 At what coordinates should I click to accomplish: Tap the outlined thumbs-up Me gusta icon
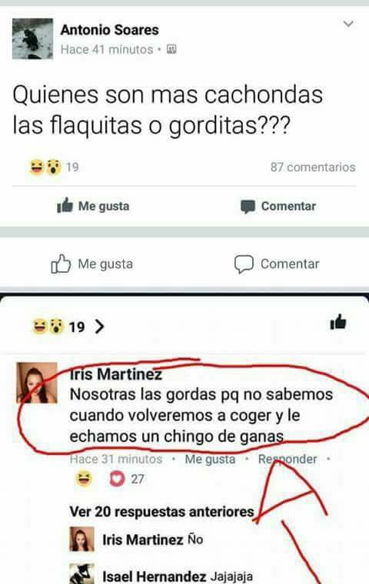click(61, 264)
